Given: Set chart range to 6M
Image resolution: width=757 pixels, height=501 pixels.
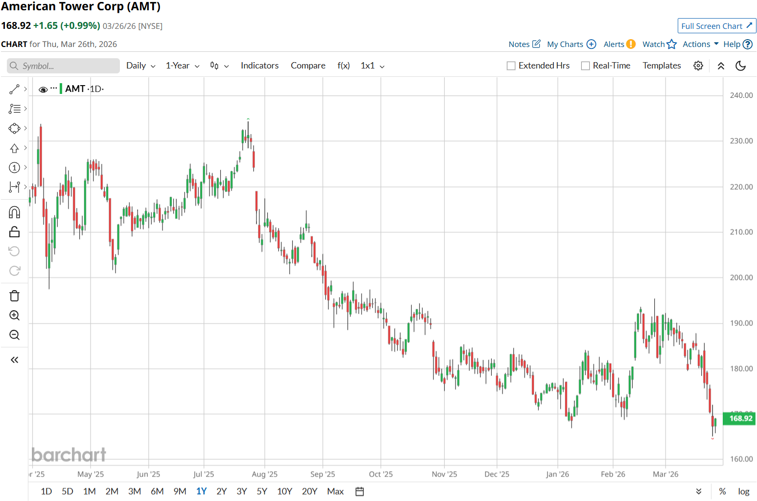Looking at the screenshot, I should (x=157, y=491).
